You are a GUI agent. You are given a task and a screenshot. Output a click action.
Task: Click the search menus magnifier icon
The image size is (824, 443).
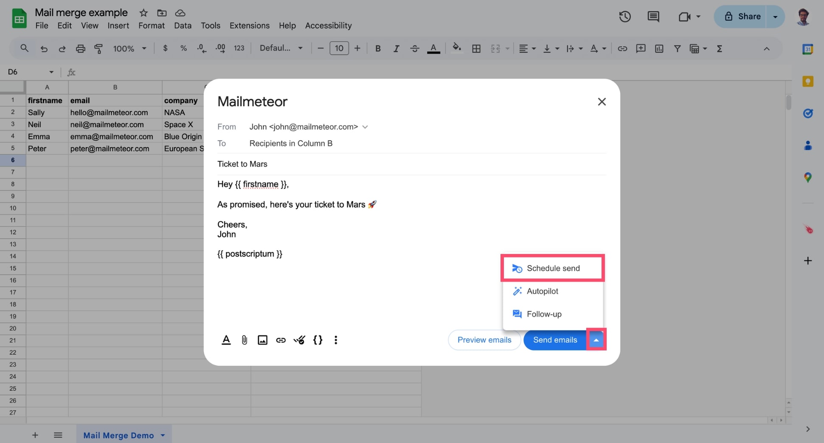(x=24, y=48)
